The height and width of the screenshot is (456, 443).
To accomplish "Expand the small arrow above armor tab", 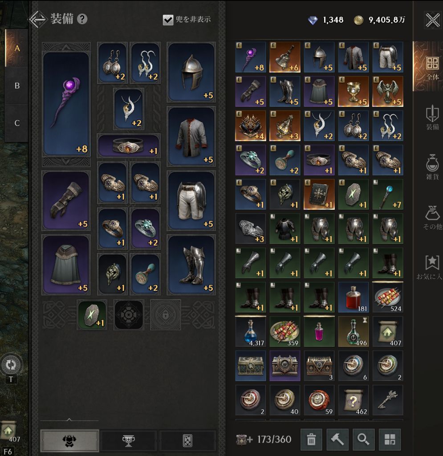I will point(69,419).
